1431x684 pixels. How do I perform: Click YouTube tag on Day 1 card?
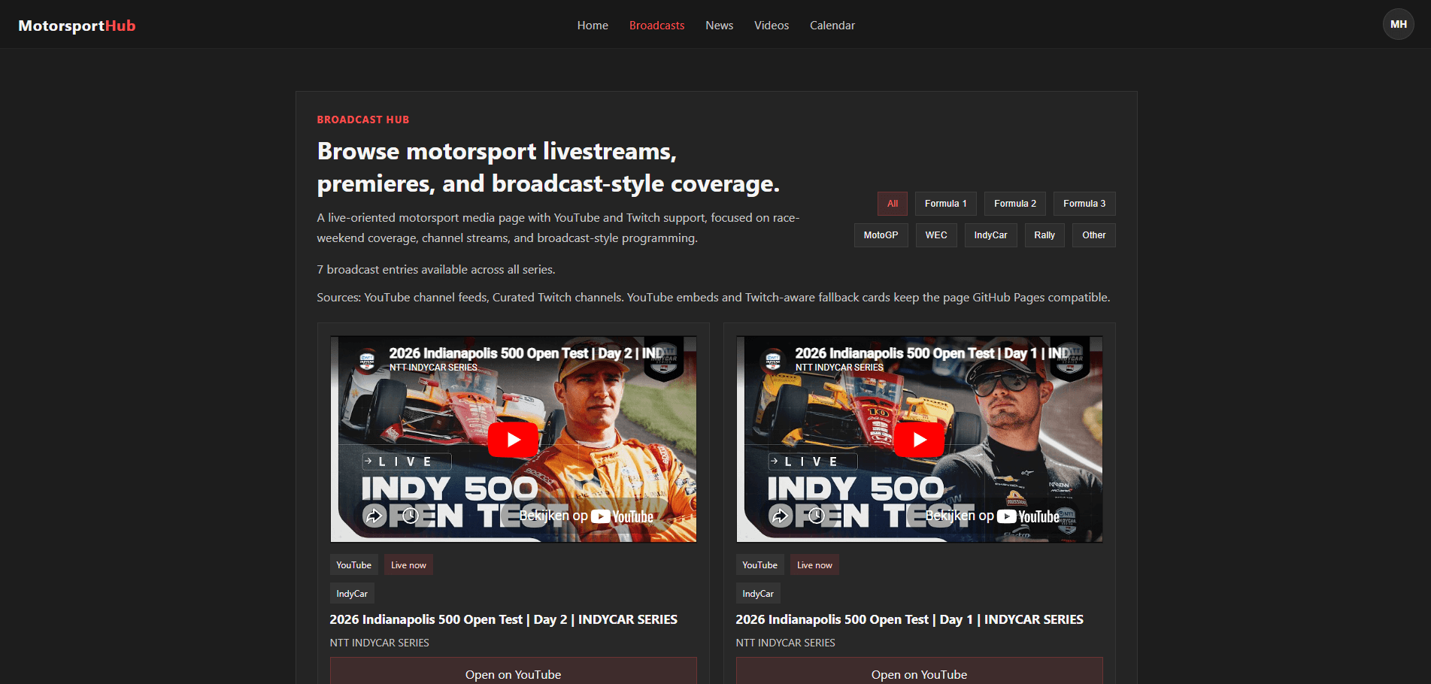click(x=760, y=565)
